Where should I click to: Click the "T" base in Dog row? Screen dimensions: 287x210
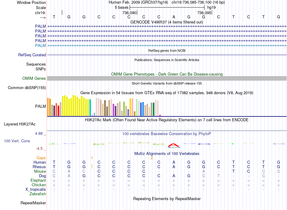tap(218, 176)
